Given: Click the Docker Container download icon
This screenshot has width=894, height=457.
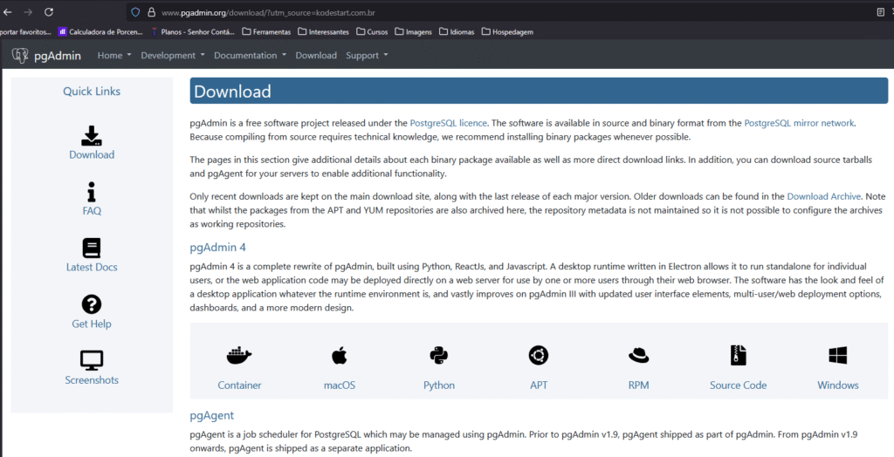Looking at the screenshot, I should [x=239, y=356].
